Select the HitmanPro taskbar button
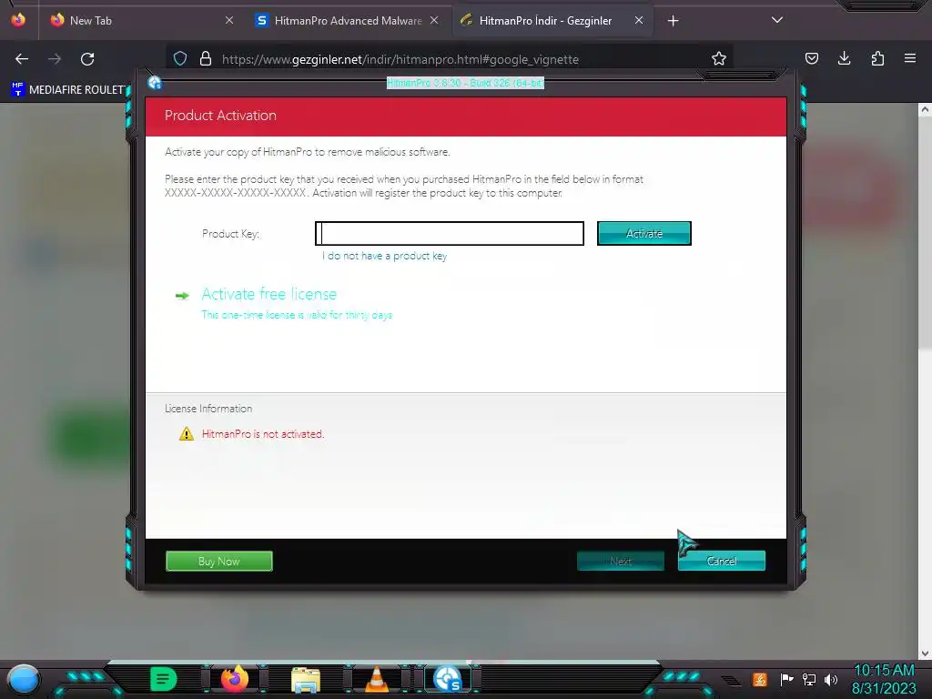932x699 pixels. point(448,679)
